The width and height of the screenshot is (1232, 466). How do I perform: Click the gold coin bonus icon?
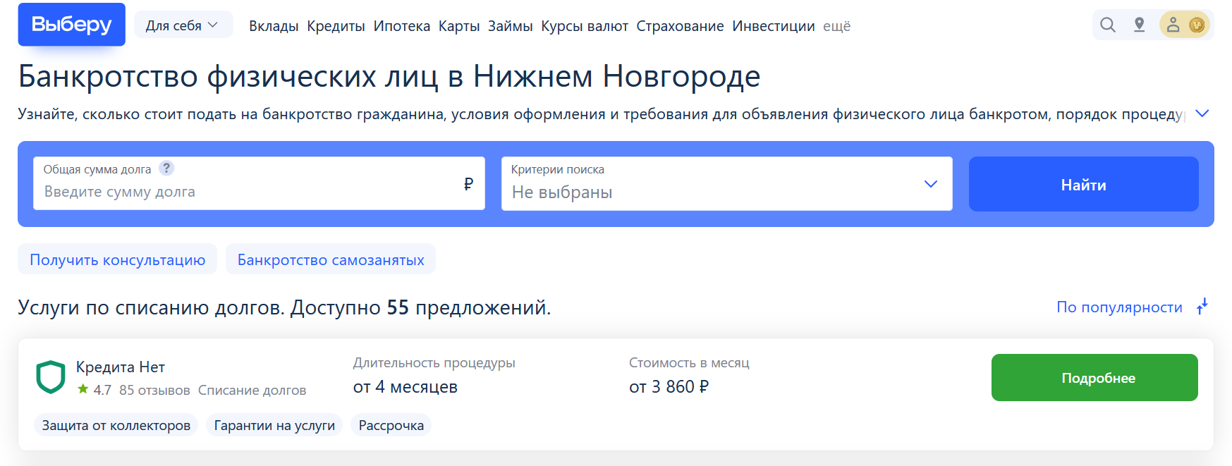[x=1197, y=25]
